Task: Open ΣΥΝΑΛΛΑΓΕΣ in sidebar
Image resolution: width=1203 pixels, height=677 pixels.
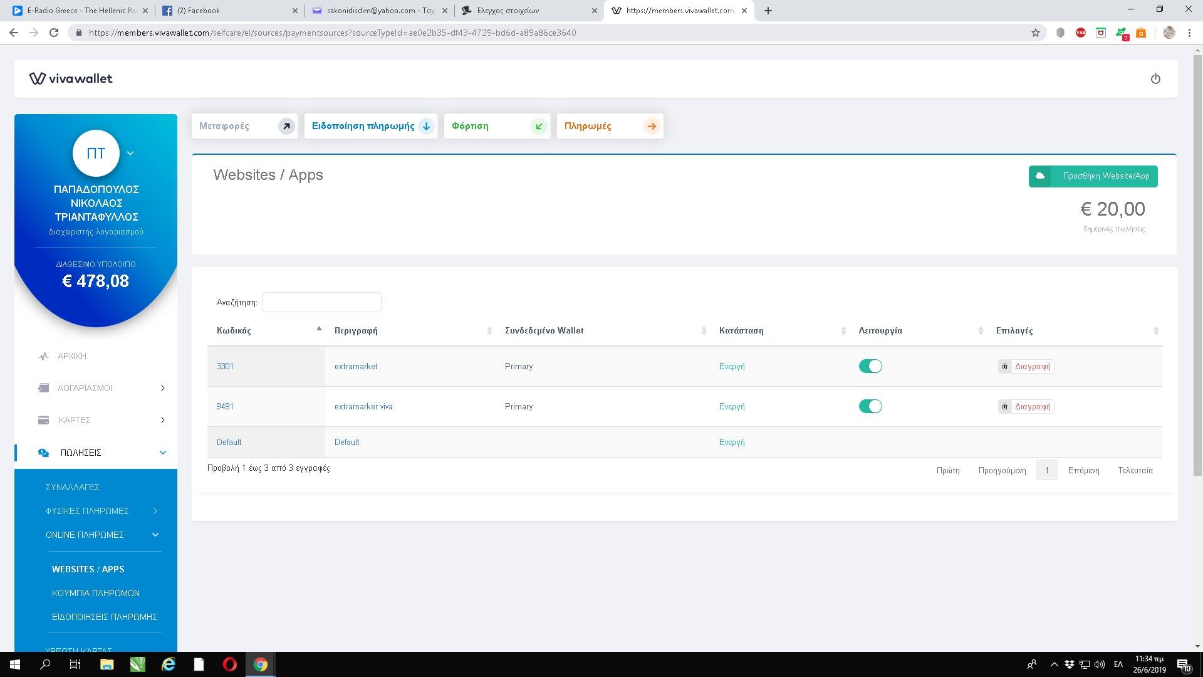Action: click(x=73, y=487)
